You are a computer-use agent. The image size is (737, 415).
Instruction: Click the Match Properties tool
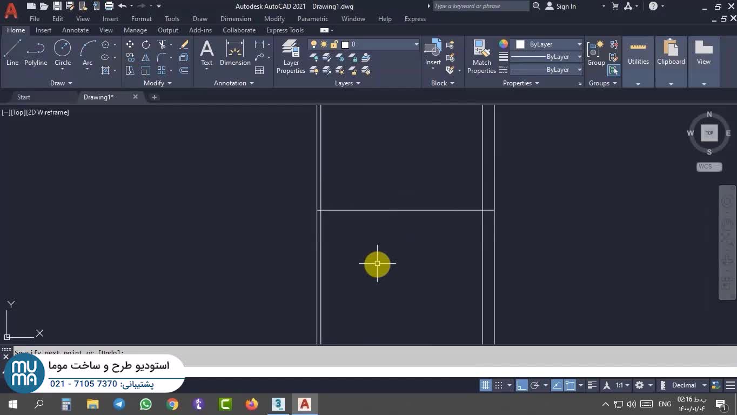pos(481,56)
